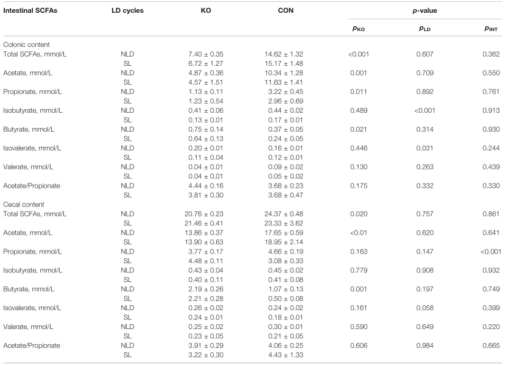Click the 4.43 ± 1.33 CON value
The image size is (506, 365).
pyautogui.click(x=286, y=355)
